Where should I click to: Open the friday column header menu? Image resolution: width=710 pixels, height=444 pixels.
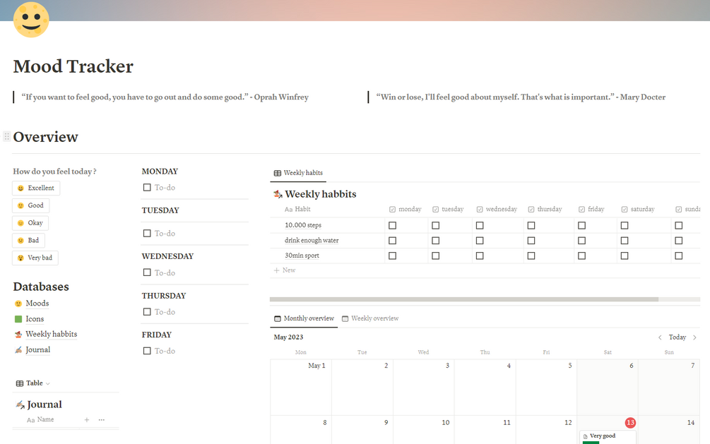coord(591,209)
